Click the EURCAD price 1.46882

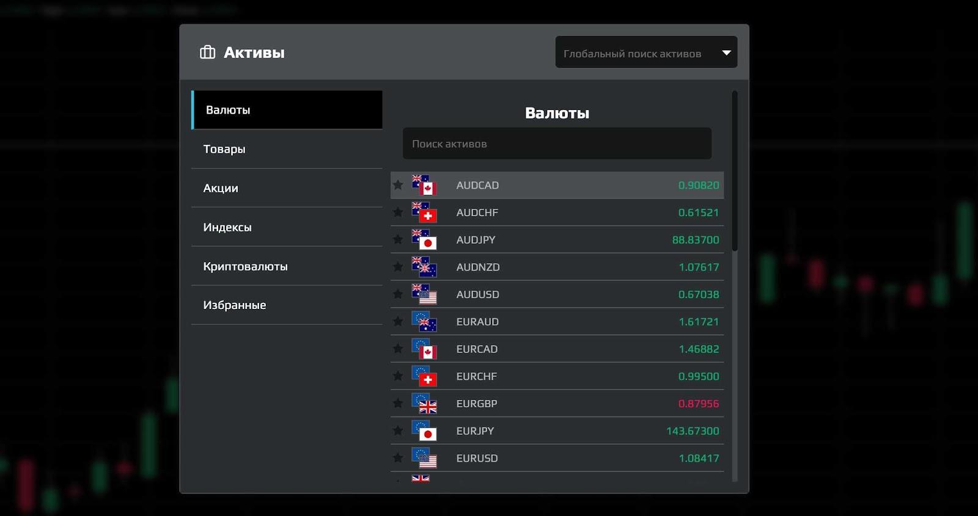tap(699, 349)
